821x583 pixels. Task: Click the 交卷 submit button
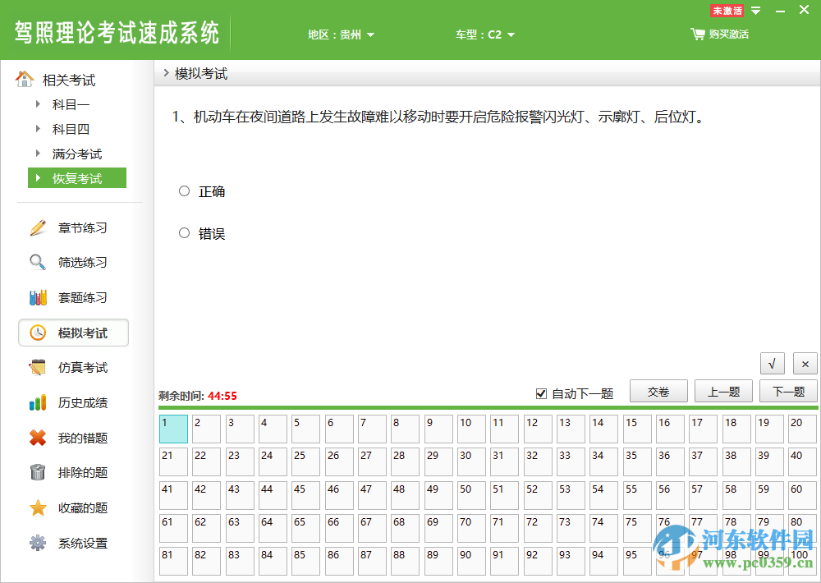[658, 392]
